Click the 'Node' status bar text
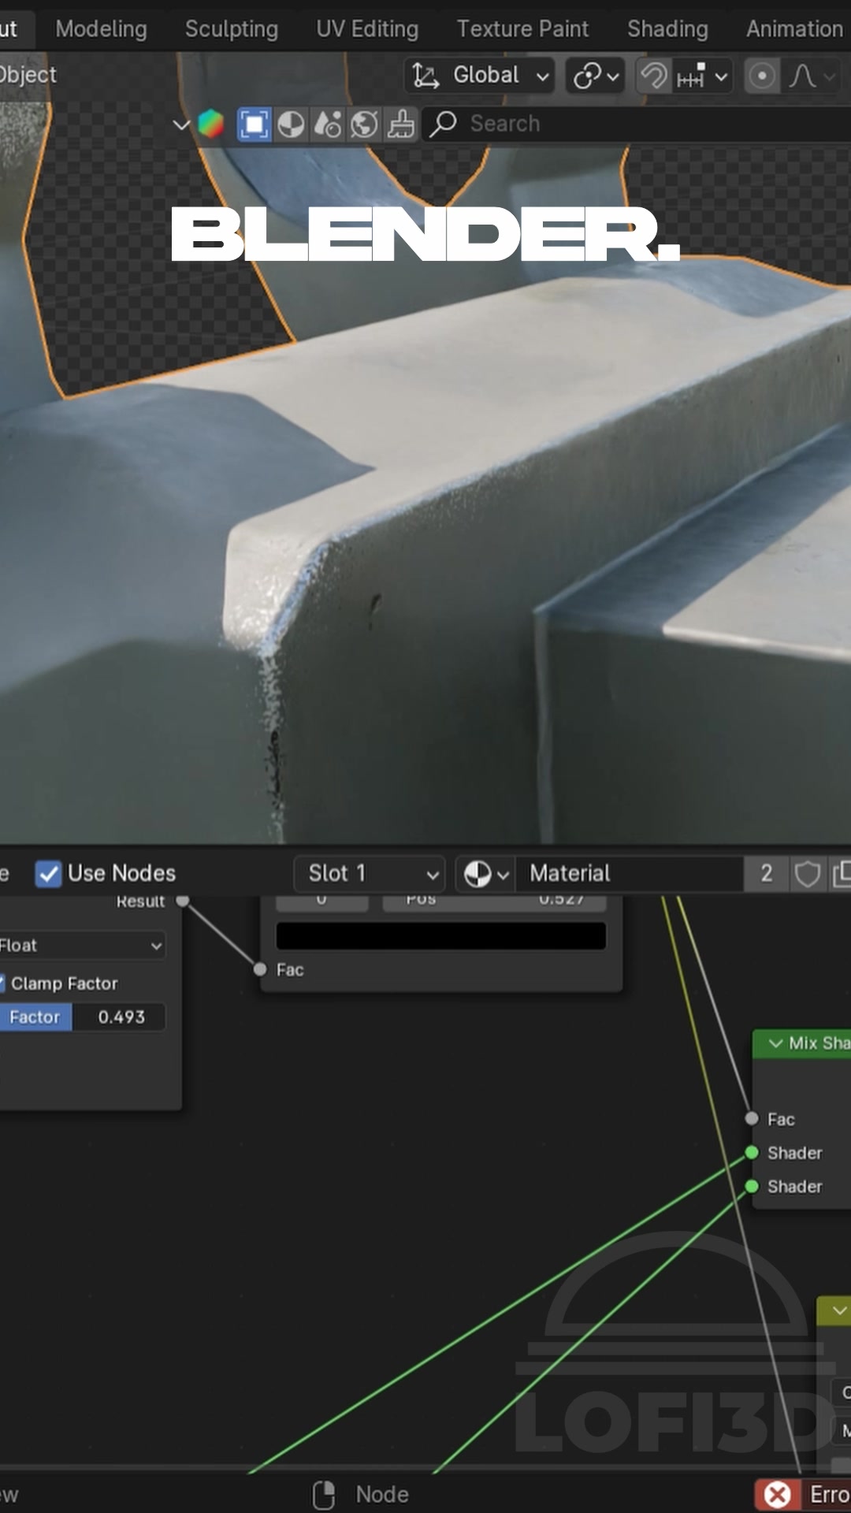This screenshot has height=1513, width=851. click(x=382, y=1495)
